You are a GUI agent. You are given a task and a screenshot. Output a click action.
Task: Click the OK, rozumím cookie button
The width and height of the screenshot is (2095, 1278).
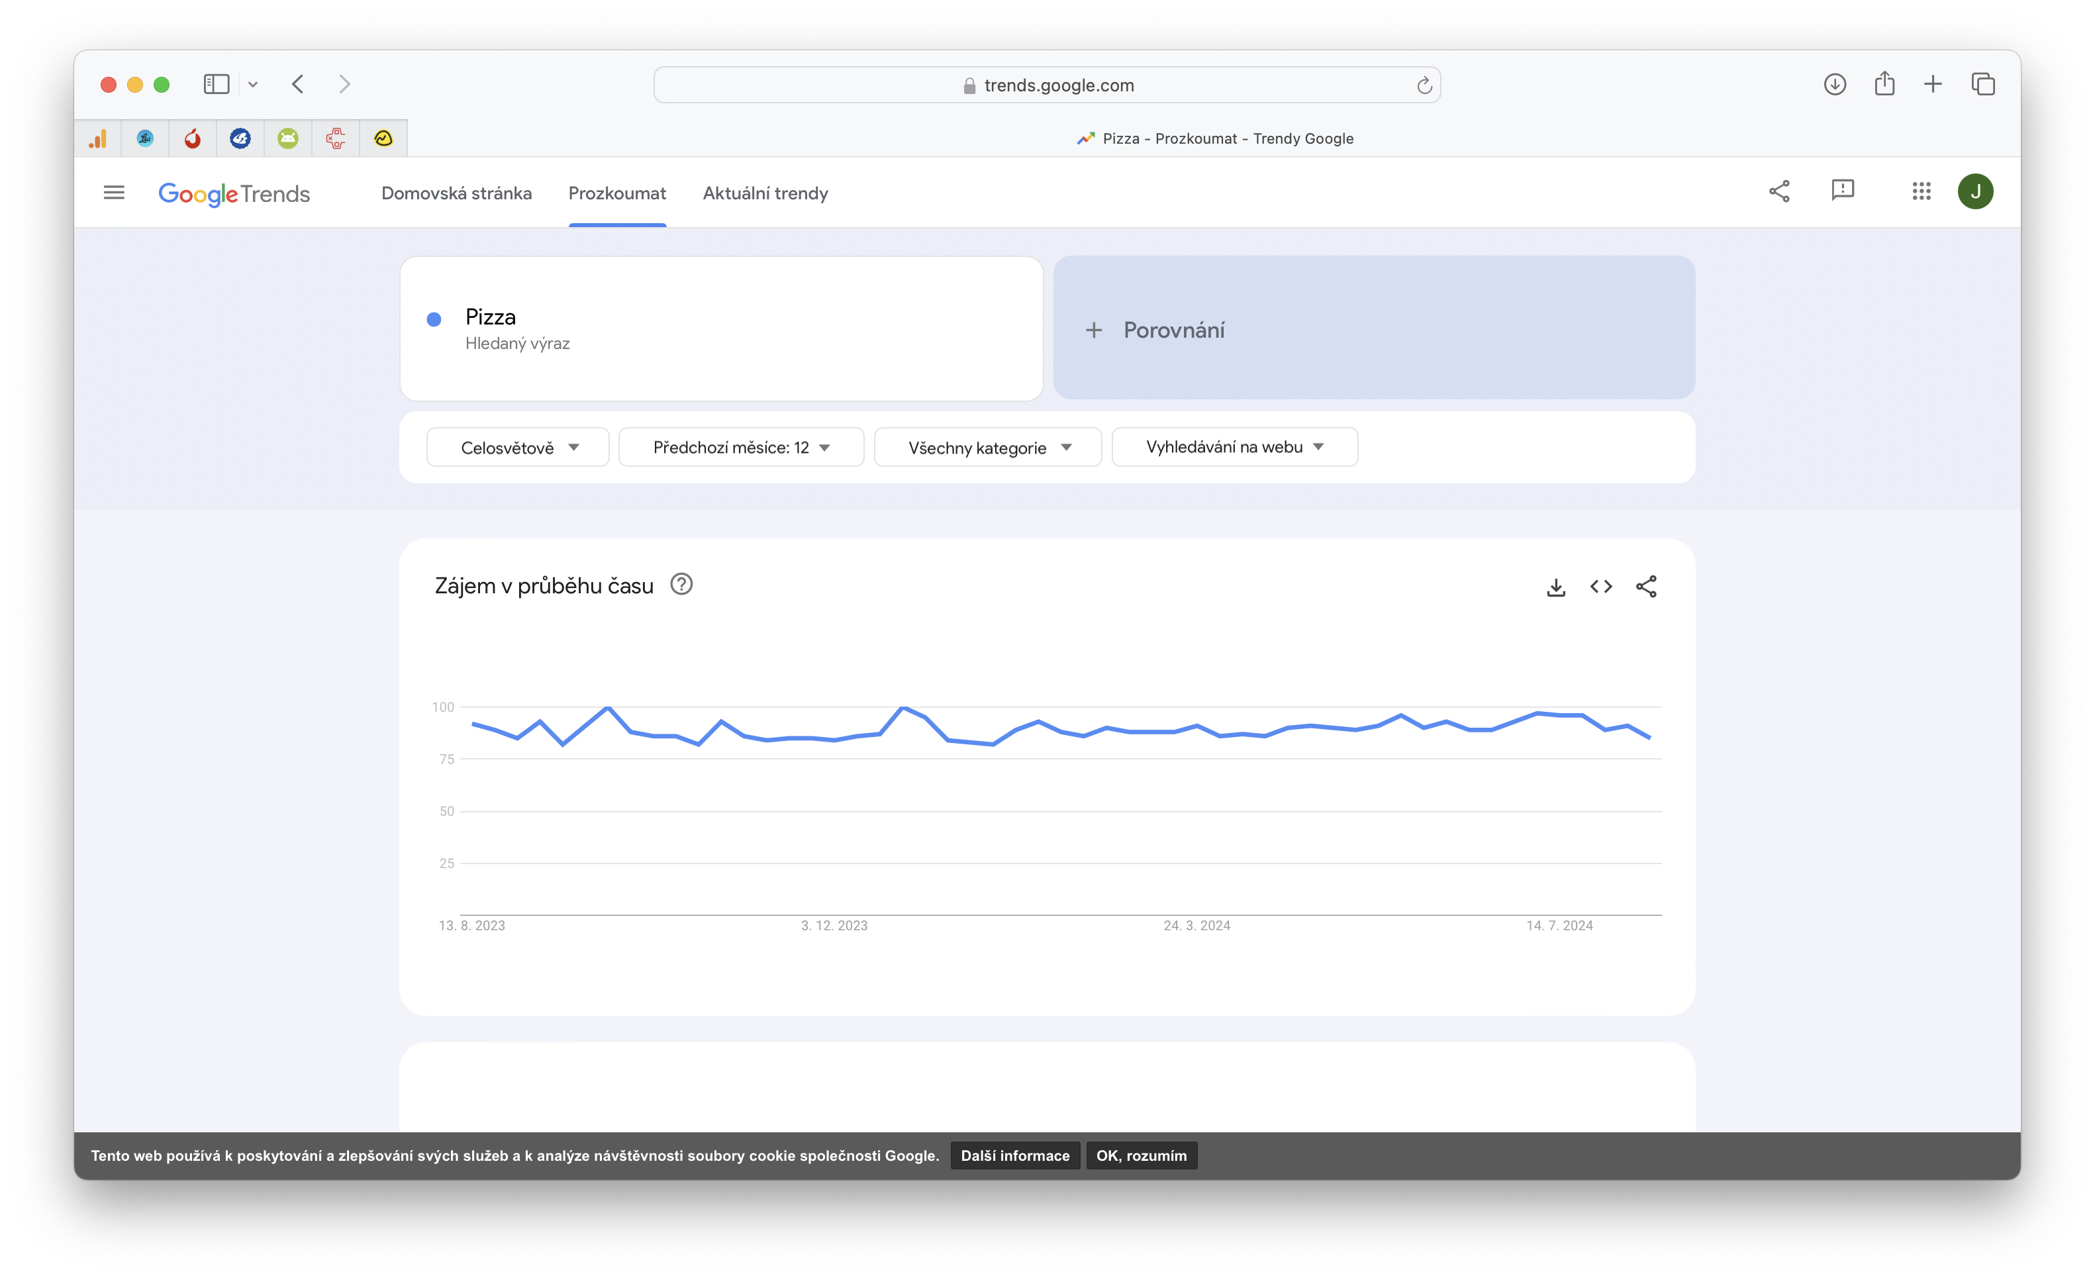pos(1140,1155)
